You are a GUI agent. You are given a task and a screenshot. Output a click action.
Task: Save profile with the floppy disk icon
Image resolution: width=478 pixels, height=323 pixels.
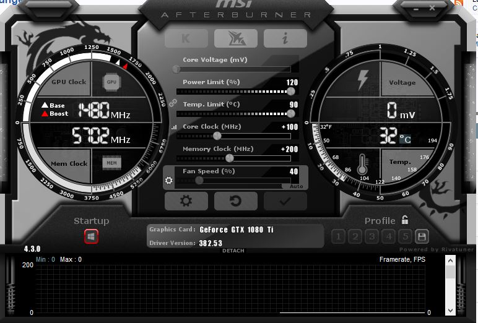pos(422,236)
